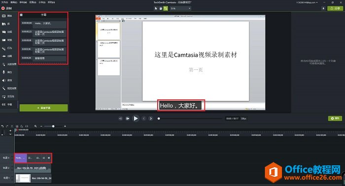The height and width of the screenshot is (186, 345).
Task: Open the first menu in the menu bar
Action: coord(4,2)
